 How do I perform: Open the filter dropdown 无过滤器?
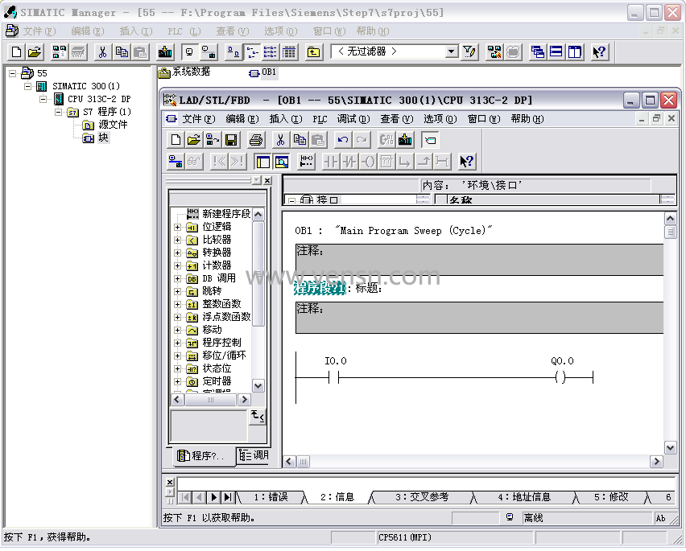[452, 51]
